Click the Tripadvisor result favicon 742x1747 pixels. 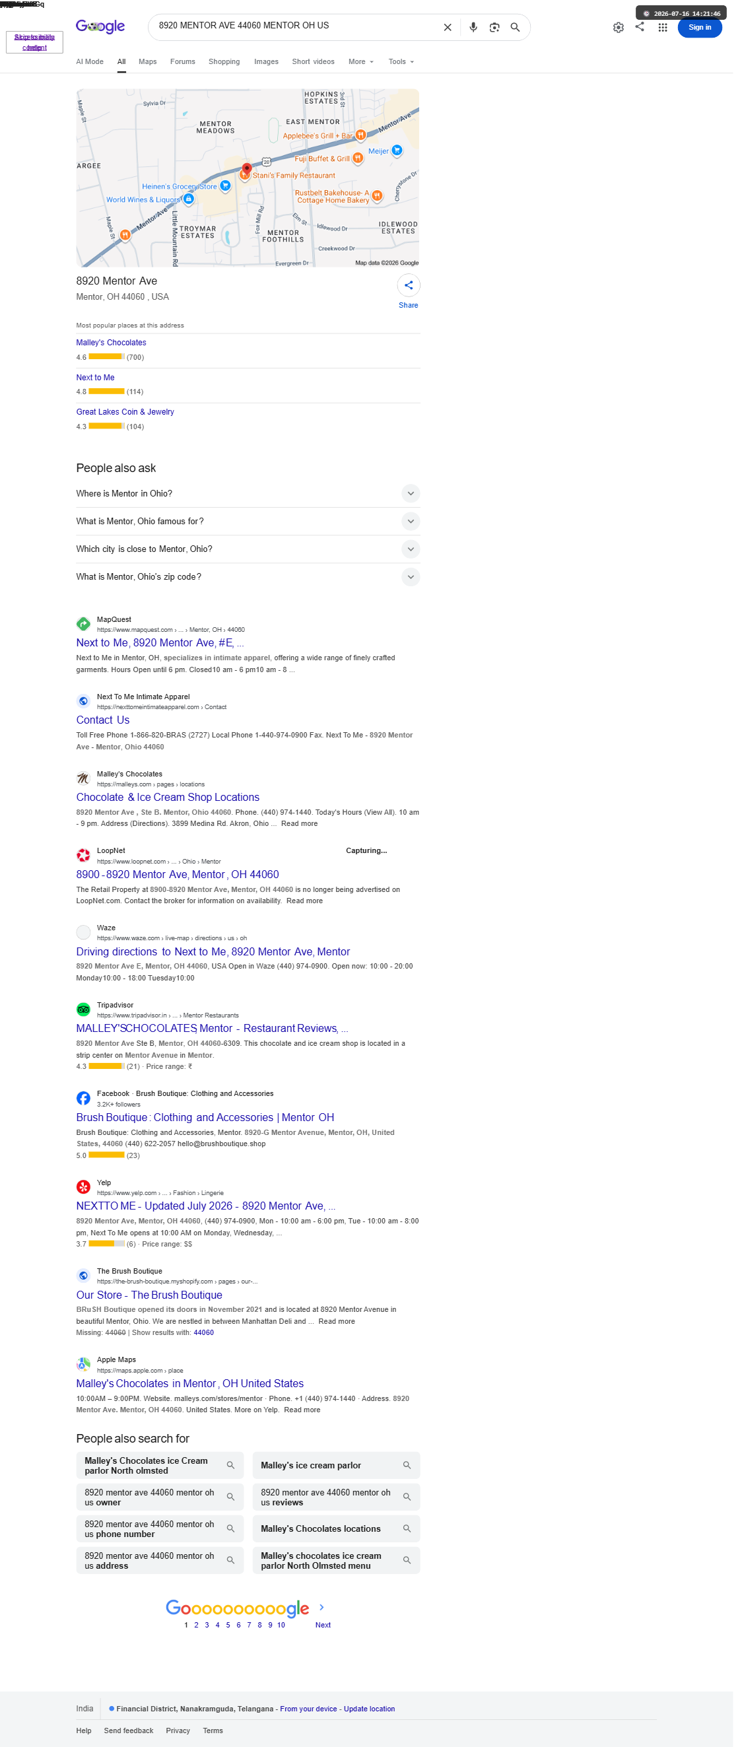(x=83, y=1009)
